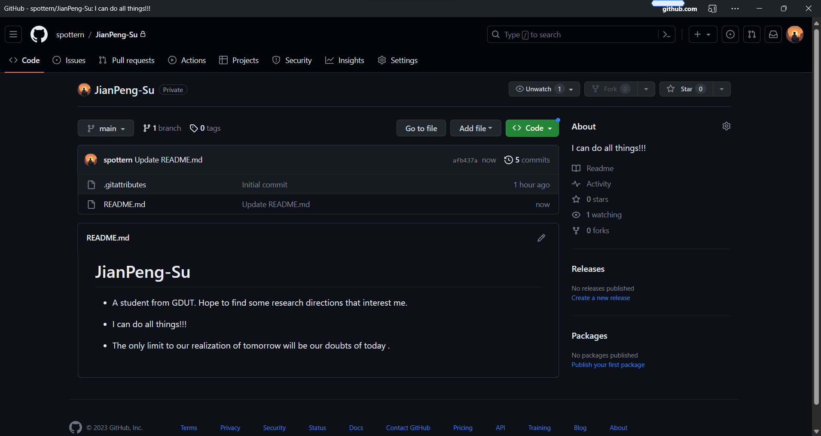Open the .gitattributes file
The height and width of the screenshot is (436, 821).
(x=125, y=185)
